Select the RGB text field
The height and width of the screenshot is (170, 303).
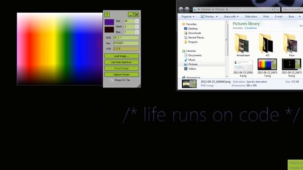pyautogui.click(x=126, y=38)
